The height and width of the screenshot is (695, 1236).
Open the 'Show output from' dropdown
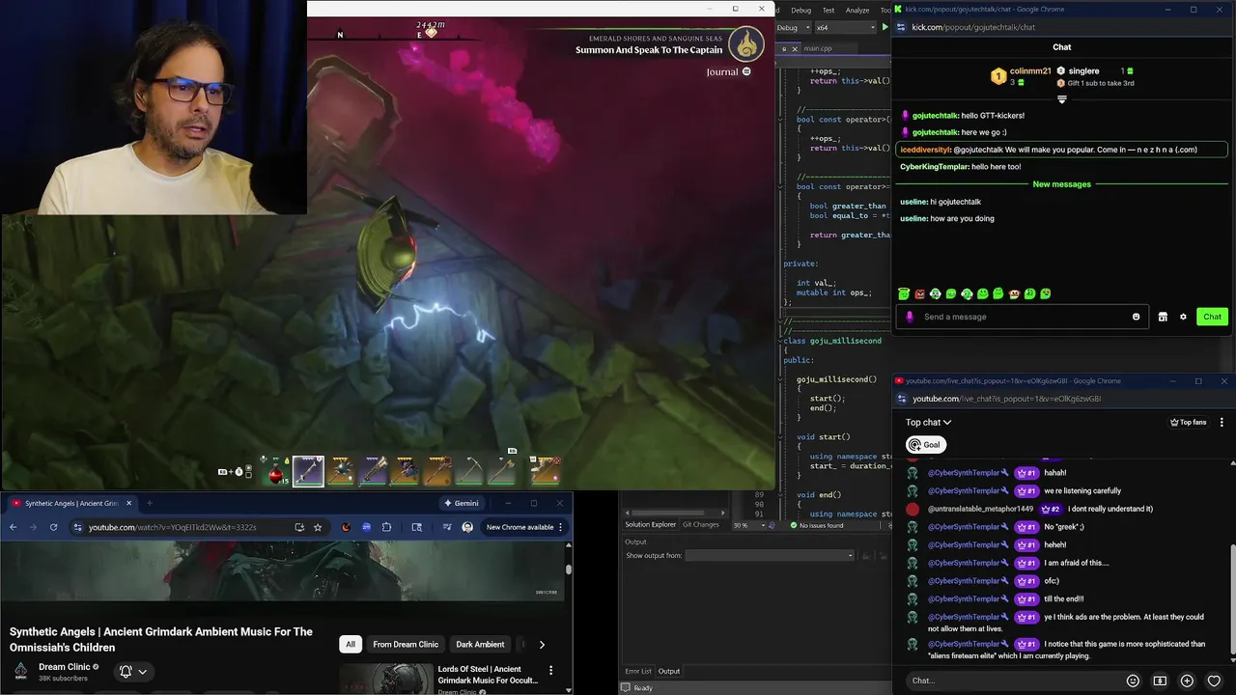pos(770,555)
